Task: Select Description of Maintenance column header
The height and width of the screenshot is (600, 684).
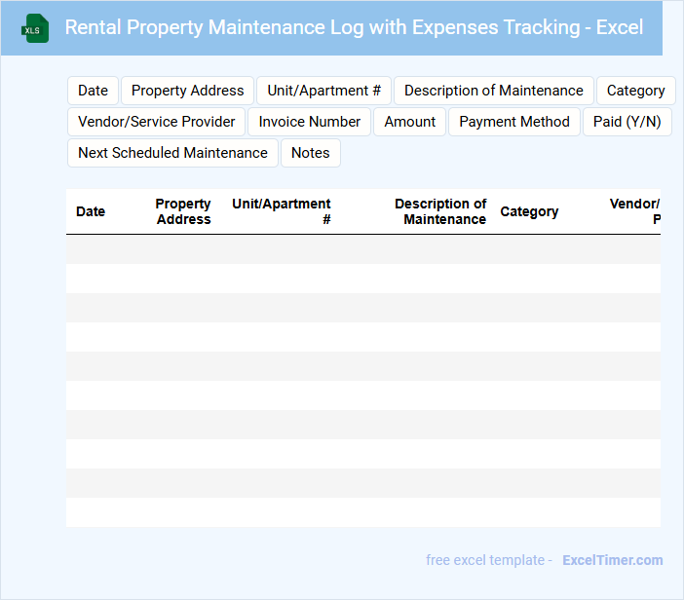Action: click(x=440, y=211)
